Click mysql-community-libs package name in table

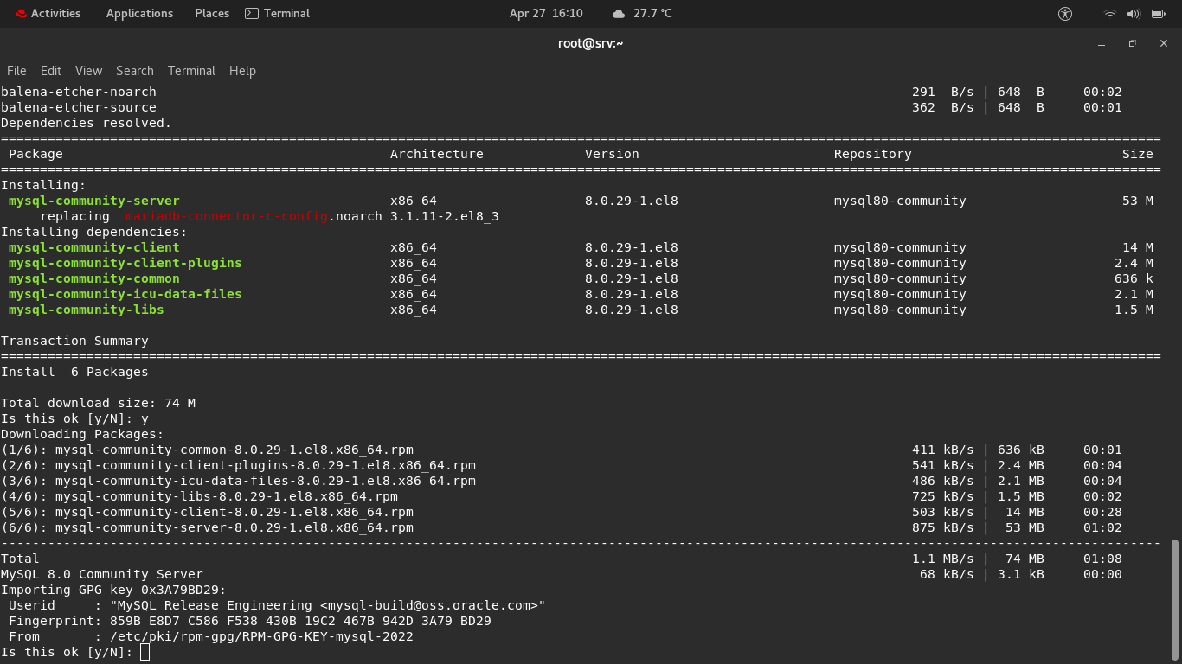tap(87, 310)
